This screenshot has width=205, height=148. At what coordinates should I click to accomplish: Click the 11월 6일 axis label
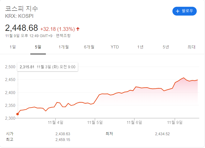[x=134, y=122]
